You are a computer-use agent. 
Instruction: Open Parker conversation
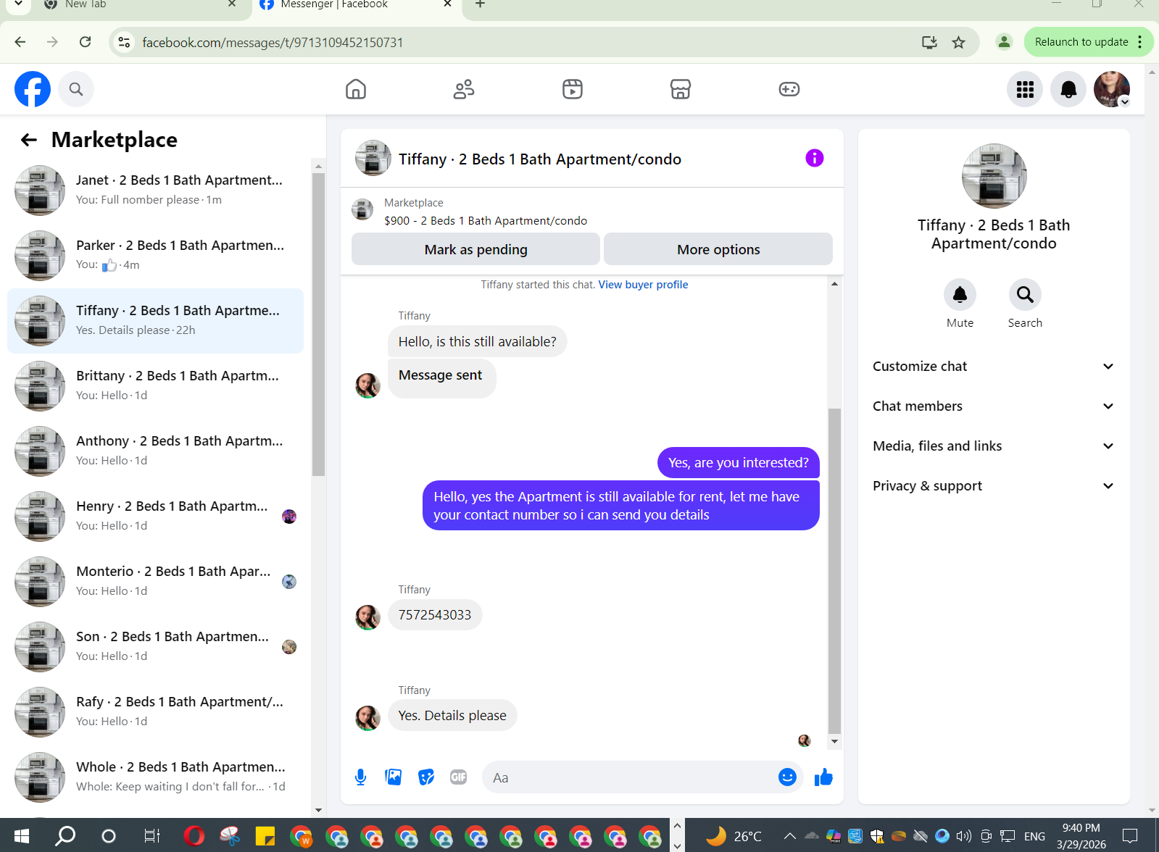point(155,256)
